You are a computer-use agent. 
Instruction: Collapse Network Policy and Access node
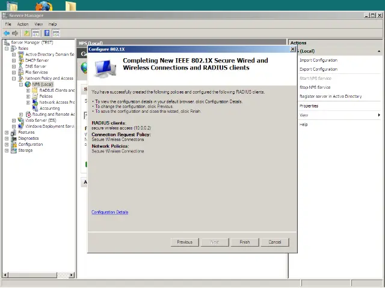(14, 79)
